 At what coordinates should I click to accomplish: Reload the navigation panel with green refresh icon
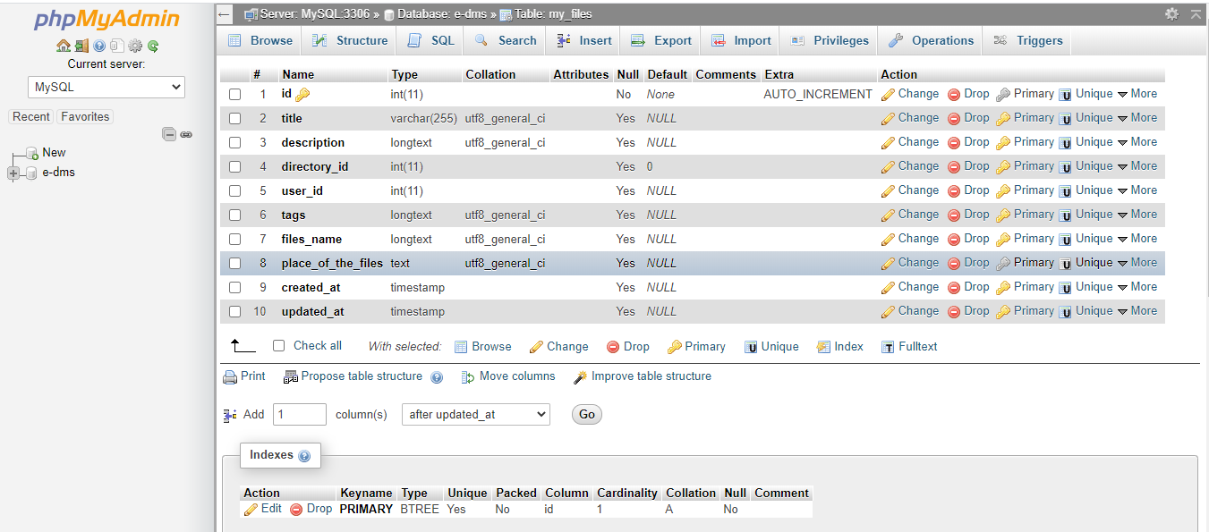tap(153, 46)
